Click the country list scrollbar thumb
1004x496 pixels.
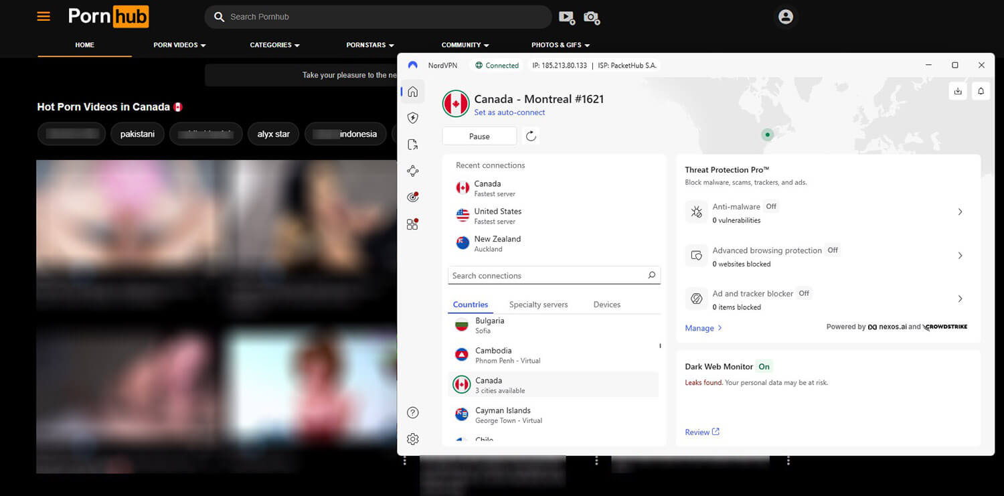click(660, 346)
